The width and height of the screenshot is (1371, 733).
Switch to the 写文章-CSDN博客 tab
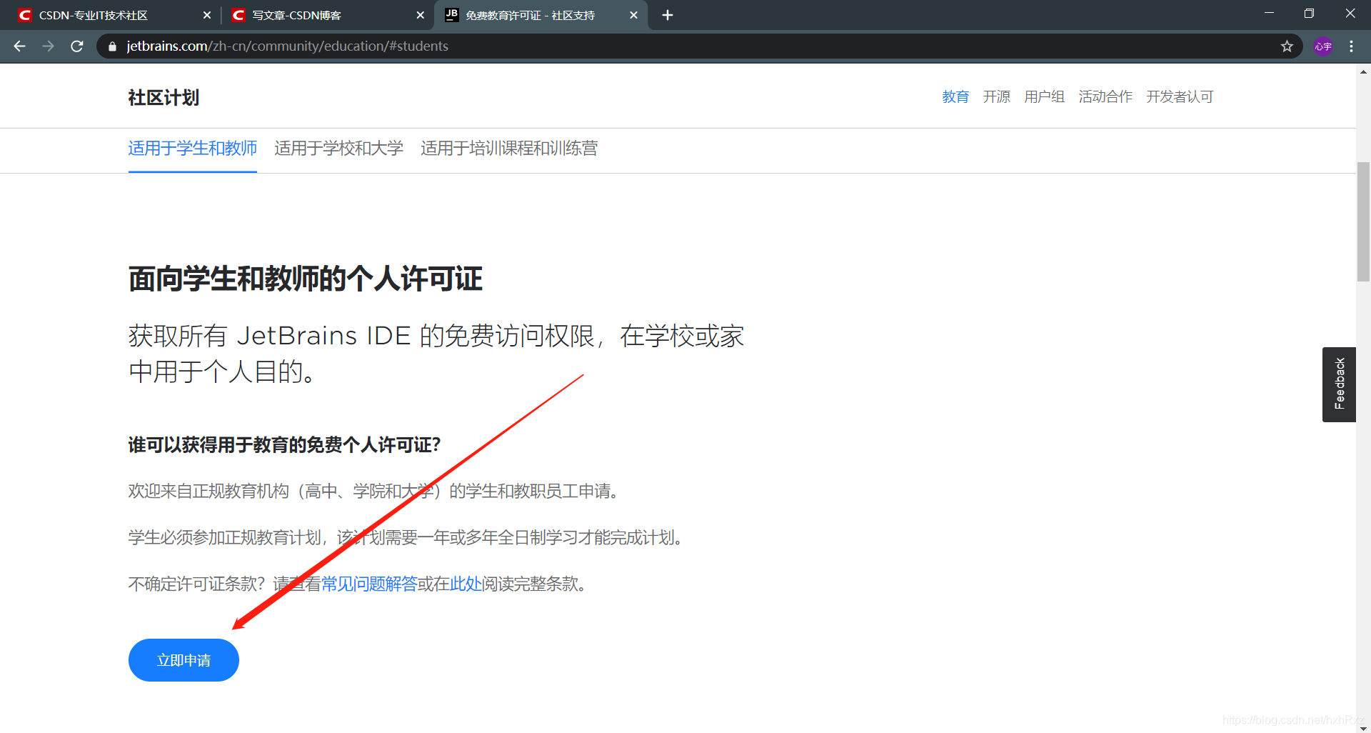[328, 15]
